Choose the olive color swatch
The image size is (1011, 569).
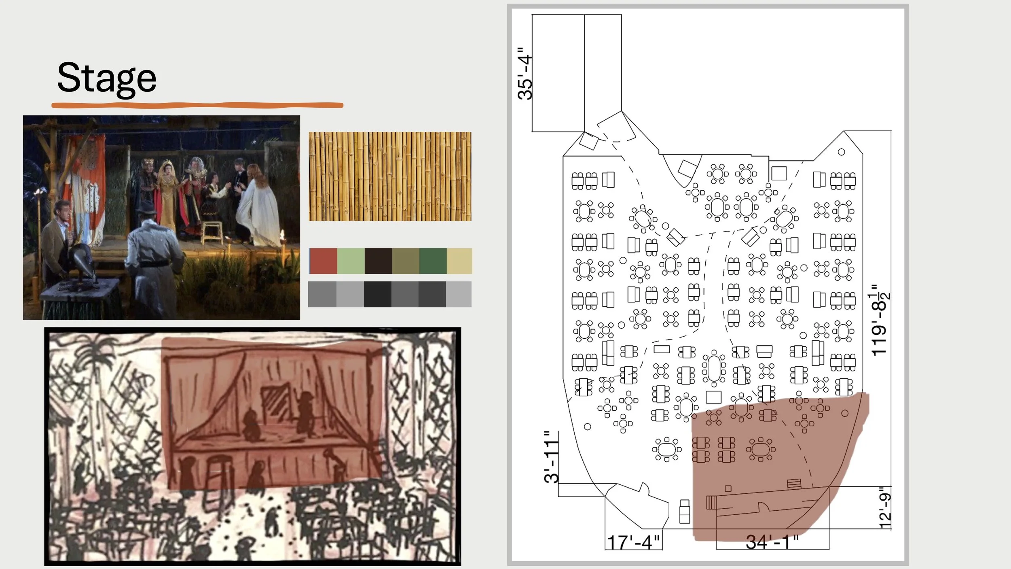[x=406, y=261]
